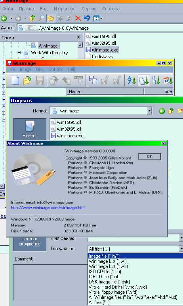Select ISO CD-file (*.iso) option
The image size is (183, 306).
tap(135, 272)
